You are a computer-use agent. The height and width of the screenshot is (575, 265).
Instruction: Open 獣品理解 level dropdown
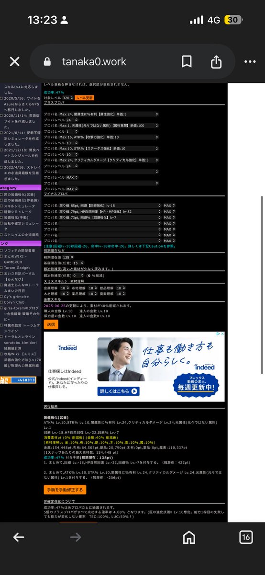point(121,288)
